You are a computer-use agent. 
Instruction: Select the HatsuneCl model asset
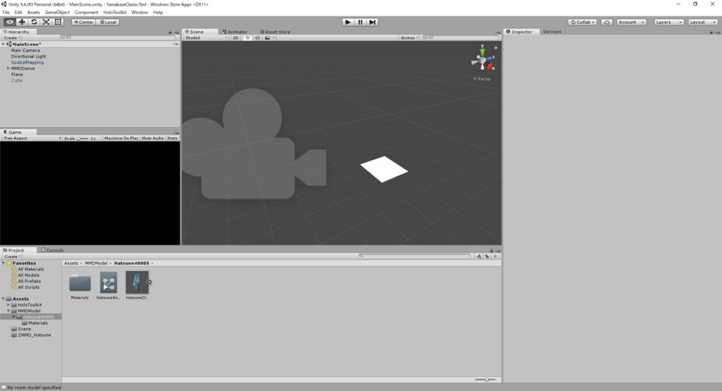(x=137, y=283)
